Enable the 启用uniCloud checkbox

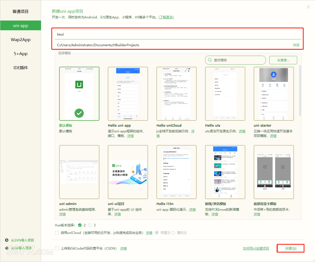57,233
